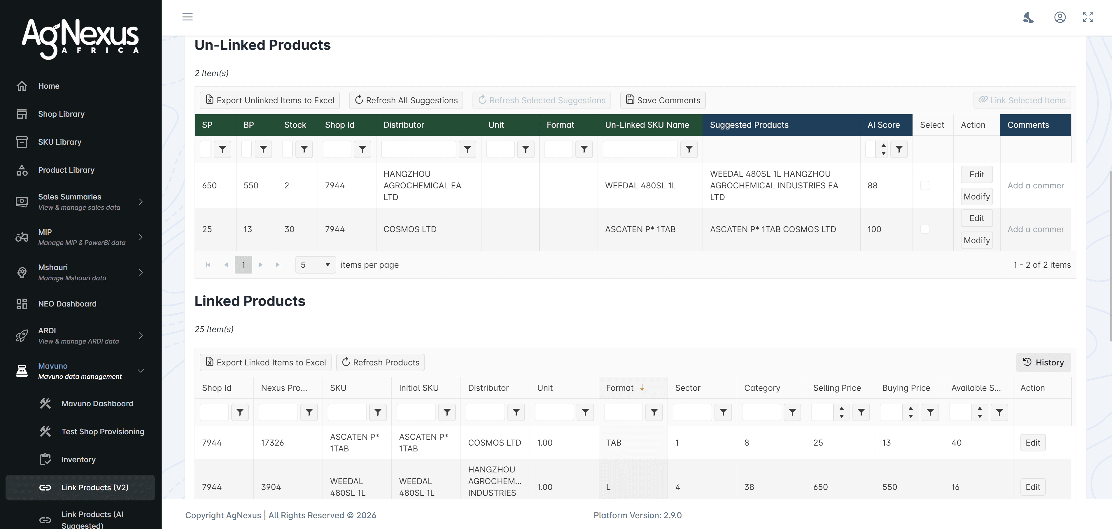The height and width of the screenshot is (529, 1112).
Task: Open the AI Score filter icon
Action: click(899, 149)
